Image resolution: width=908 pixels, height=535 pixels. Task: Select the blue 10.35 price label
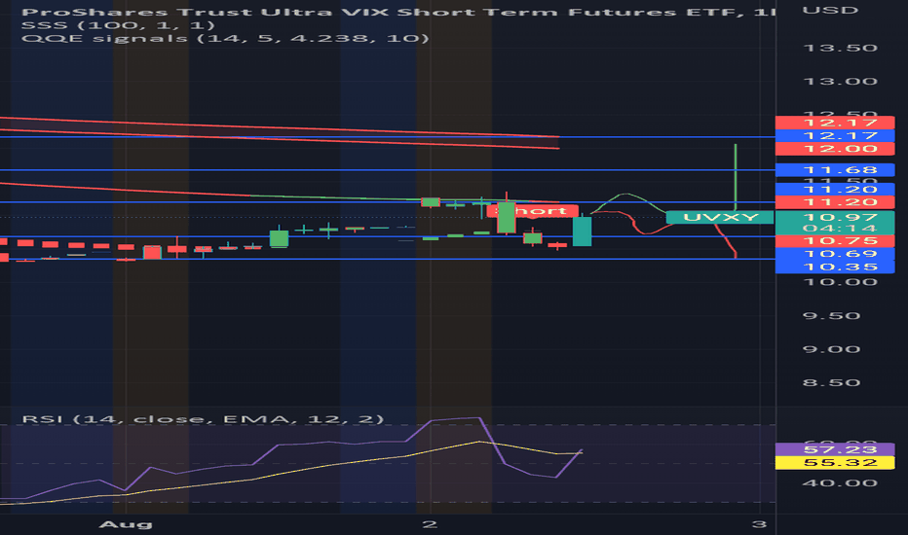coord(835,267)
